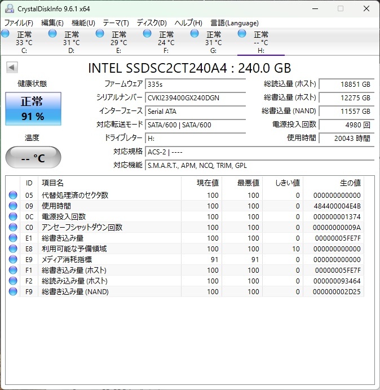Click the firmware field 335s
Screen dimensions: 380x390
196,85
